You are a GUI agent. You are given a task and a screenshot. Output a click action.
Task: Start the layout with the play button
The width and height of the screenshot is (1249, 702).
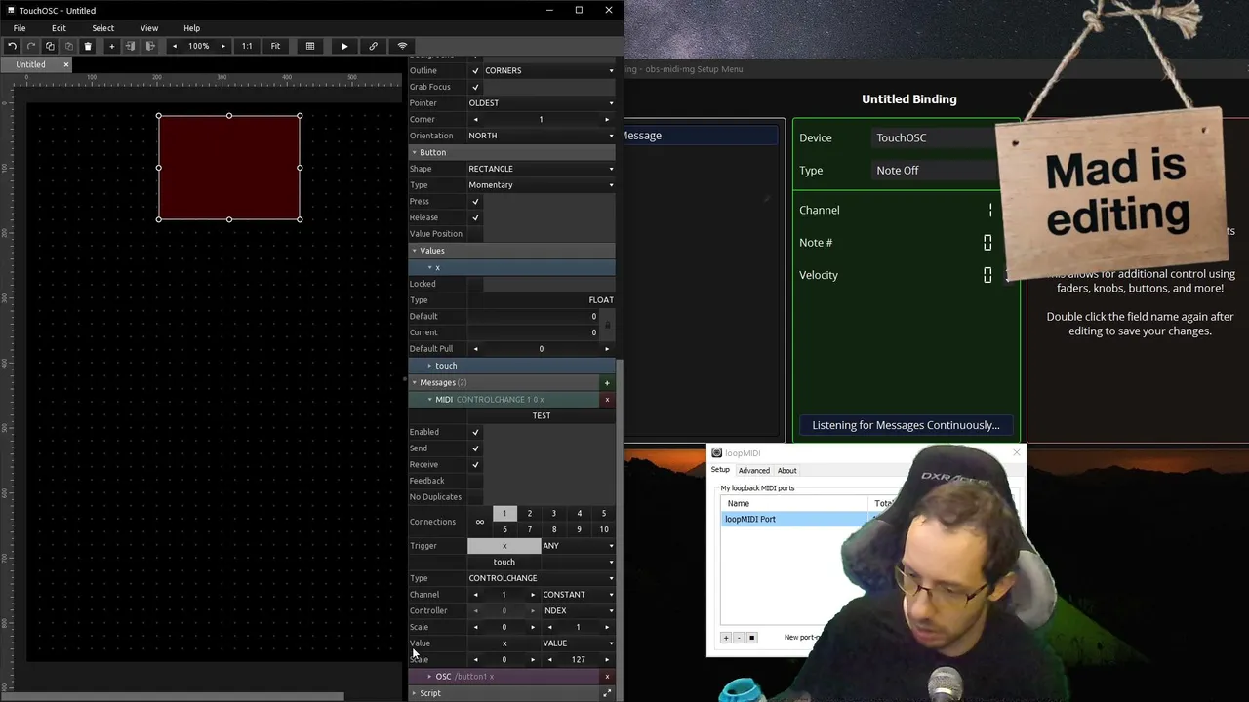coord(344,46)
